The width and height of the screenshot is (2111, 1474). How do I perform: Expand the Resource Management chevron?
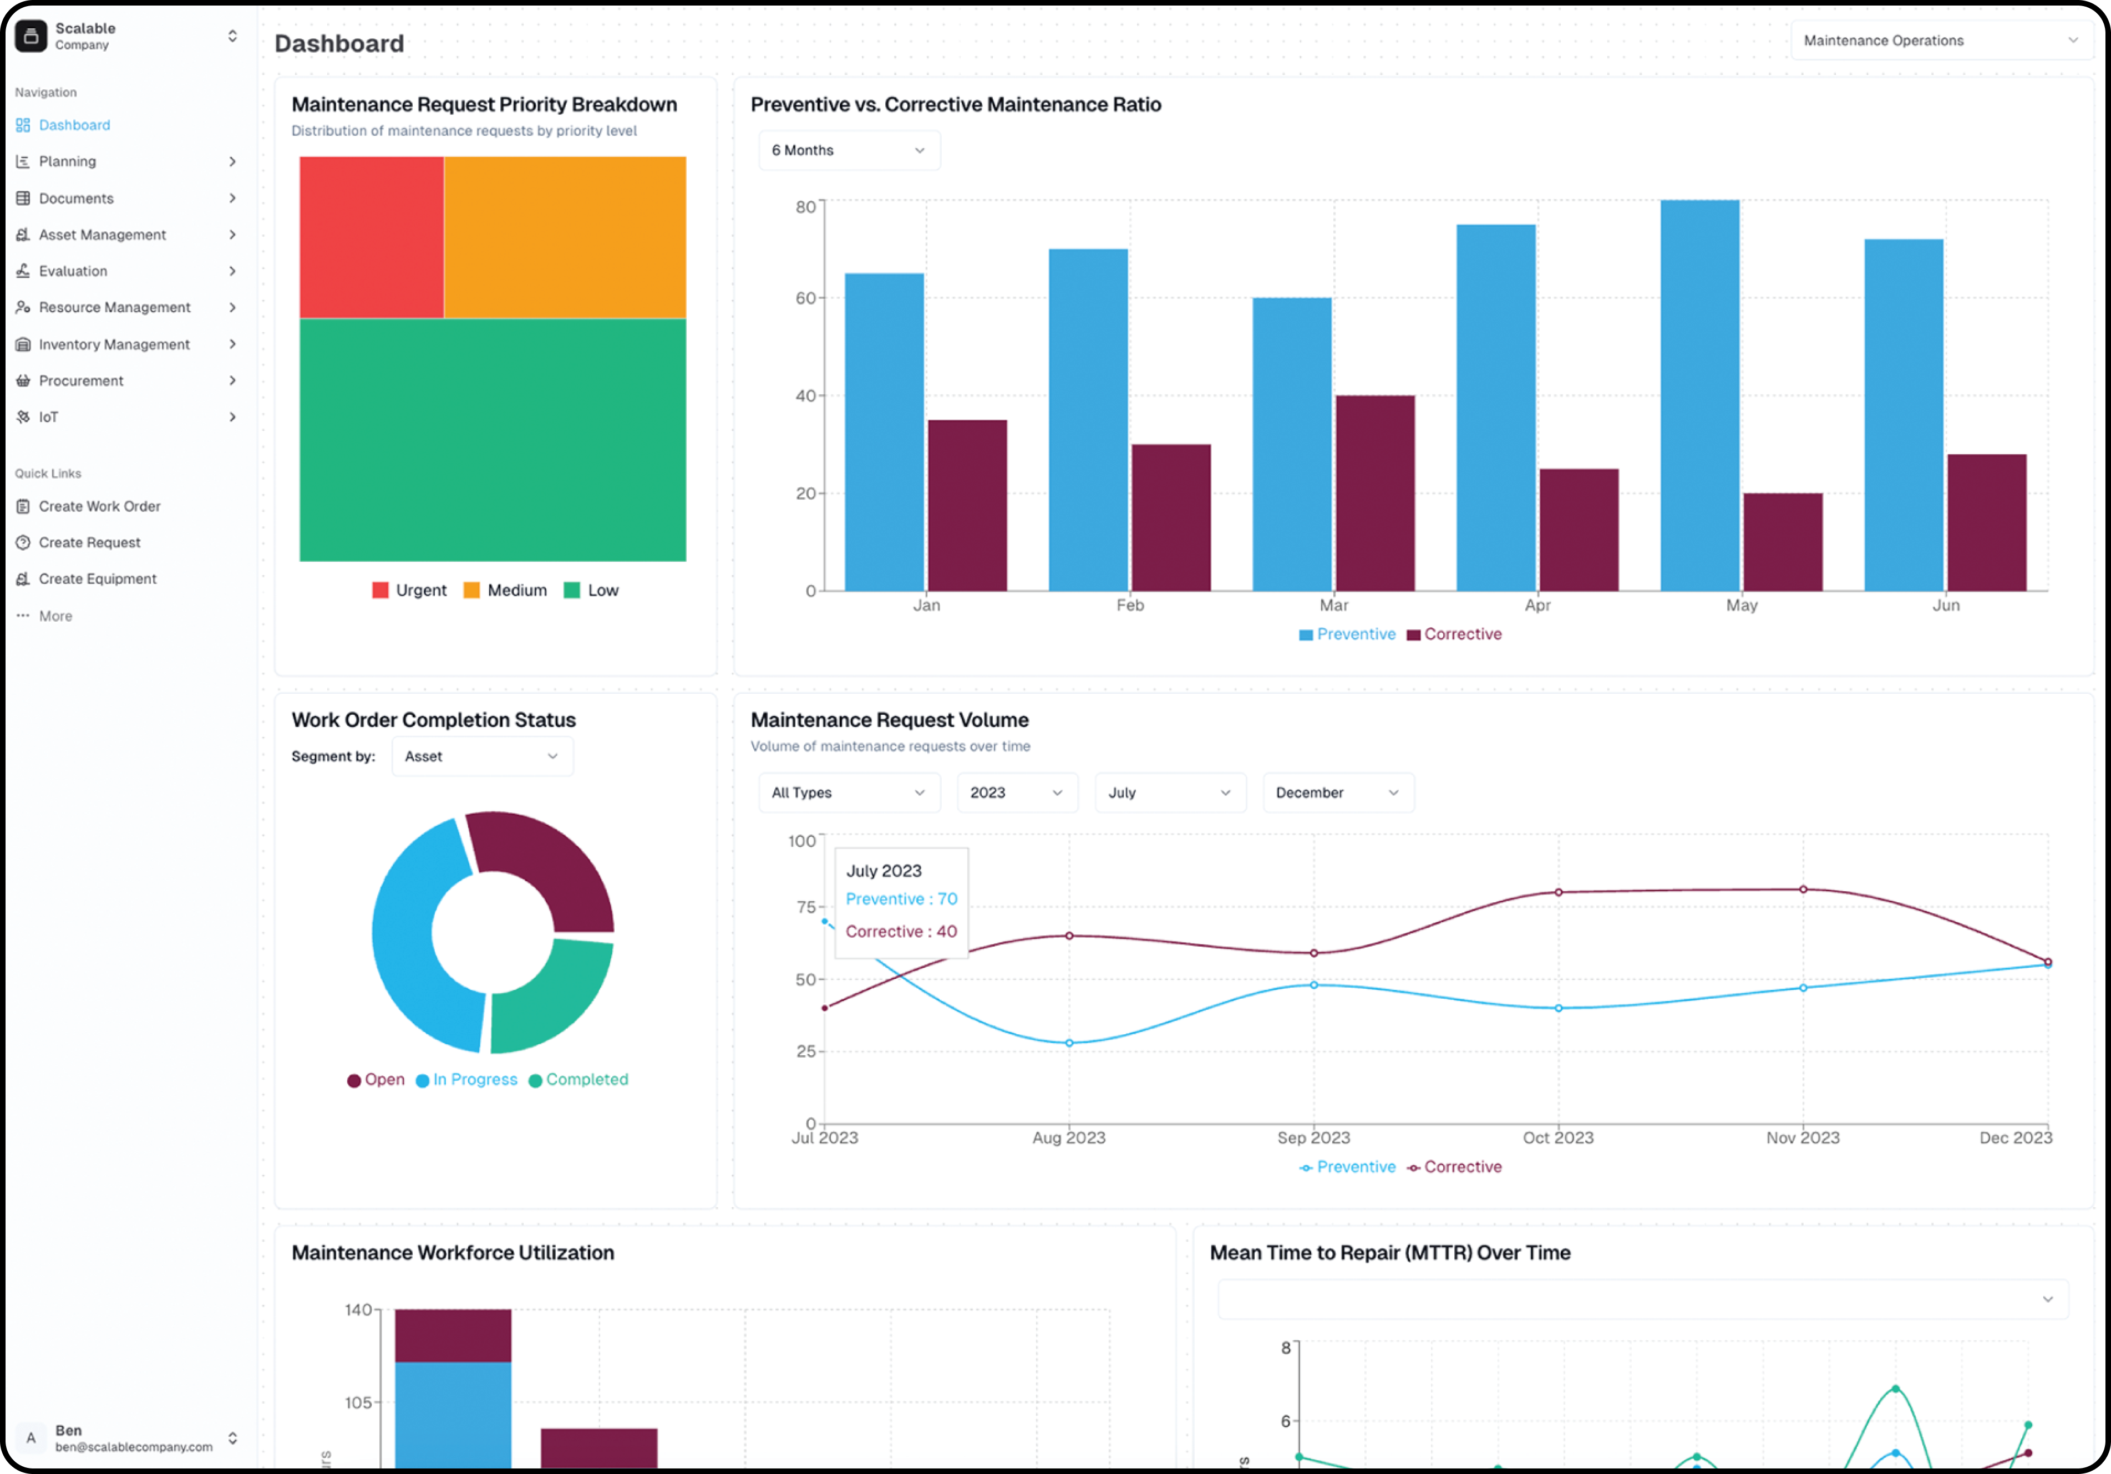(x=232, y=307)
